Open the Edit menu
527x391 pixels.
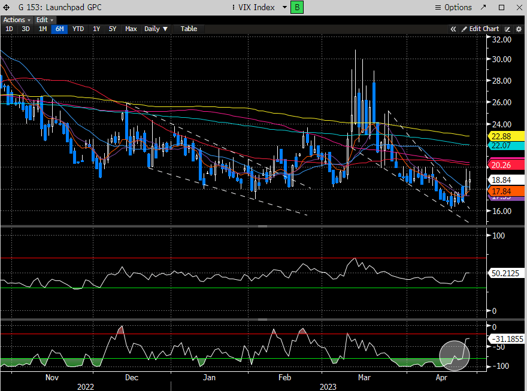[x=43, y=20]
